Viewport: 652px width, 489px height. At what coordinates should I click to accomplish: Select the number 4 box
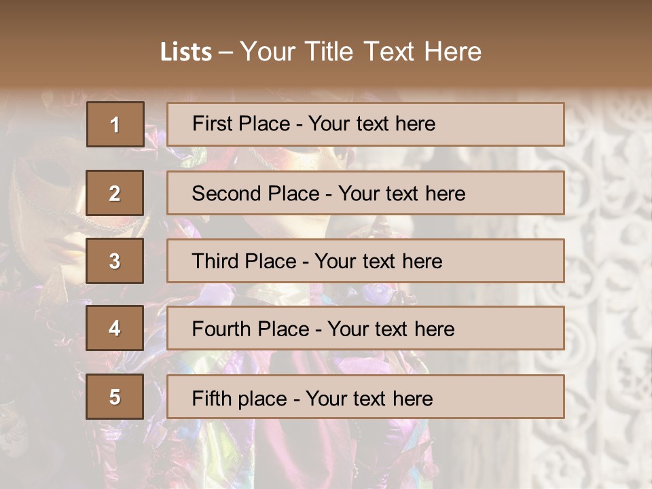point(115,329)
